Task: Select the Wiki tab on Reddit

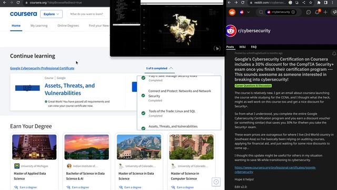Action: click(242, 47)
